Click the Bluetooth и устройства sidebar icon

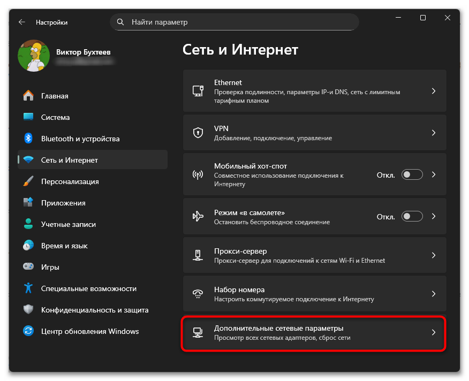[x=29, y=139]
